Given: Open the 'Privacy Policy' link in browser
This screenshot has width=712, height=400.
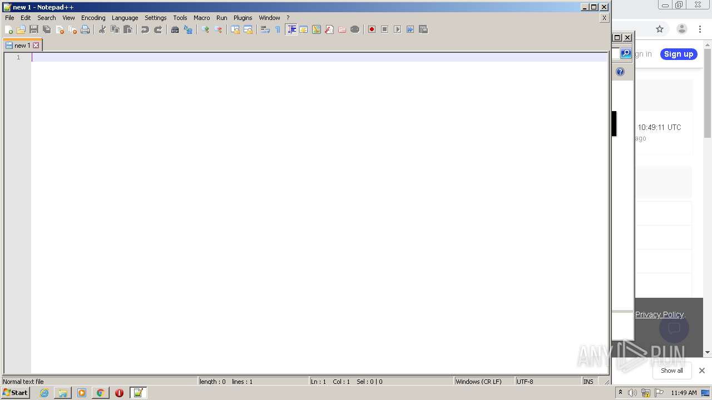Looking at the screenshot, I should coord(660,314).
